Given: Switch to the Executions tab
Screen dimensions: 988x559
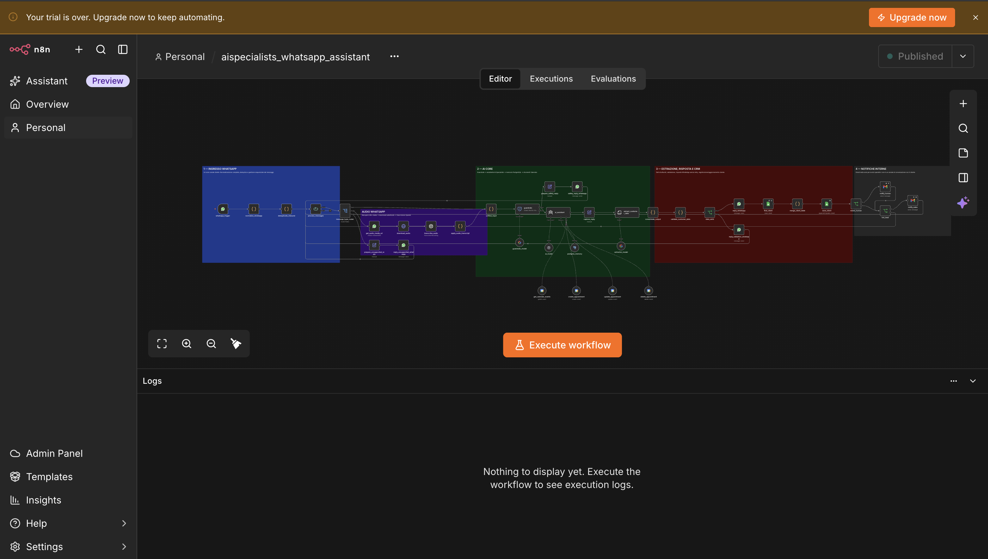Looking at the screenshot, I should (x=551, y=79).
